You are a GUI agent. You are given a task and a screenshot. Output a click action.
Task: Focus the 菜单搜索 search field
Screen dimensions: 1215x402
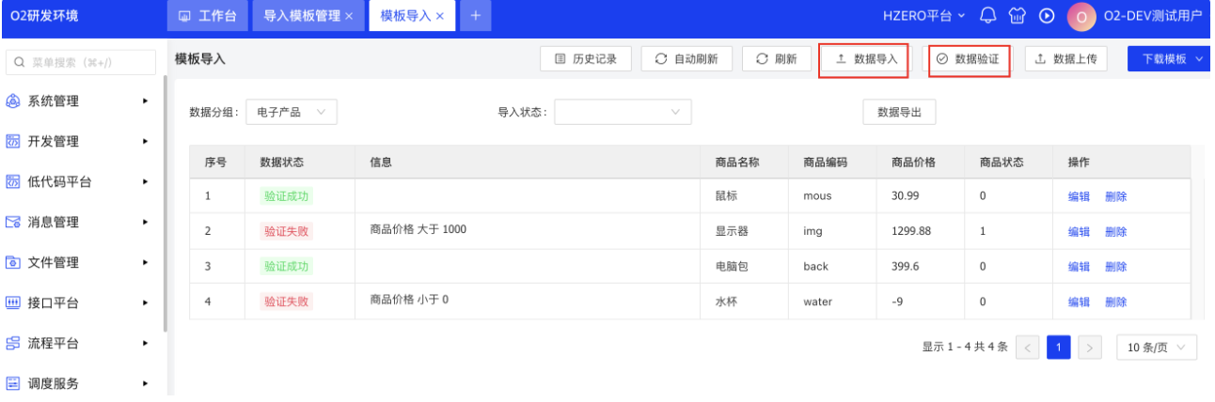click(82, 62)
